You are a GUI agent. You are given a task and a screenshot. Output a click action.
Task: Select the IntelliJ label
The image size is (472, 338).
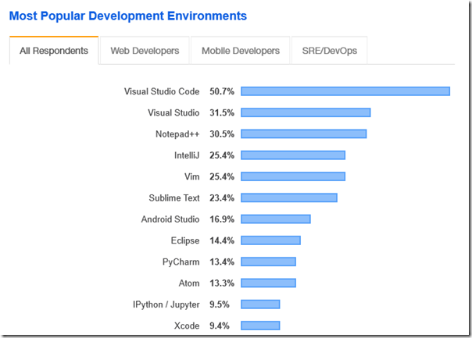pos(187,155)
